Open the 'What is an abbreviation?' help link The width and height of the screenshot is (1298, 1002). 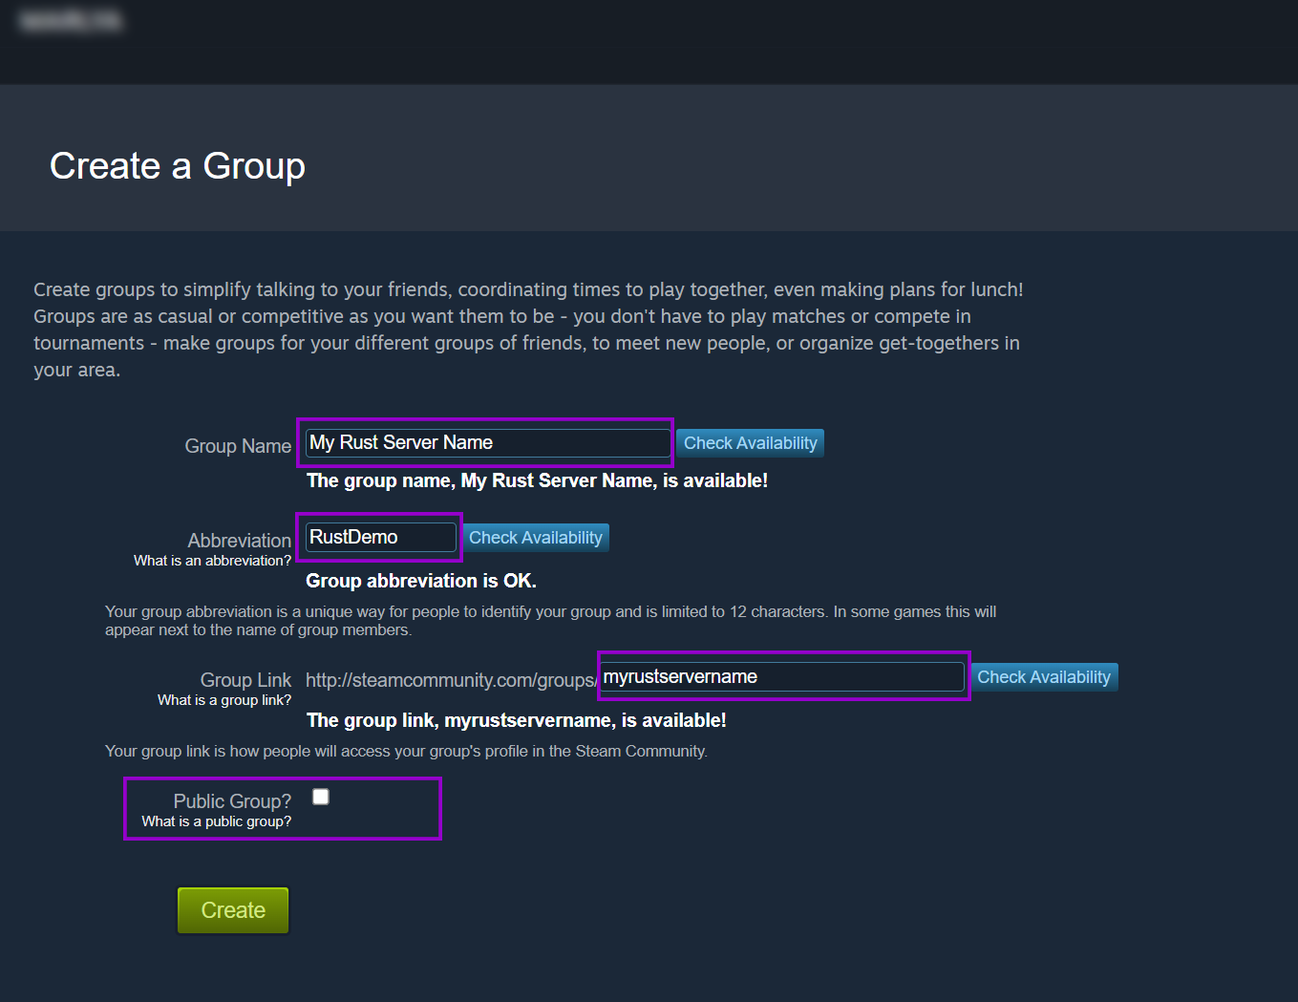tap(212, 561)
